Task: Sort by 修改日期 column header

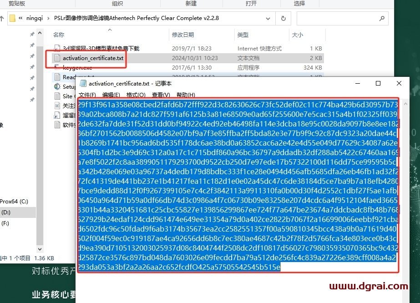Action: click(x=183, y=35)
